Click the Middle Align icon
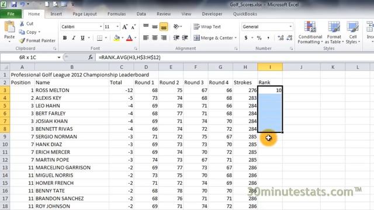Image resolution: width=374 pixels, height=210 pixels. pyautogui.click(x=155, y=27)
